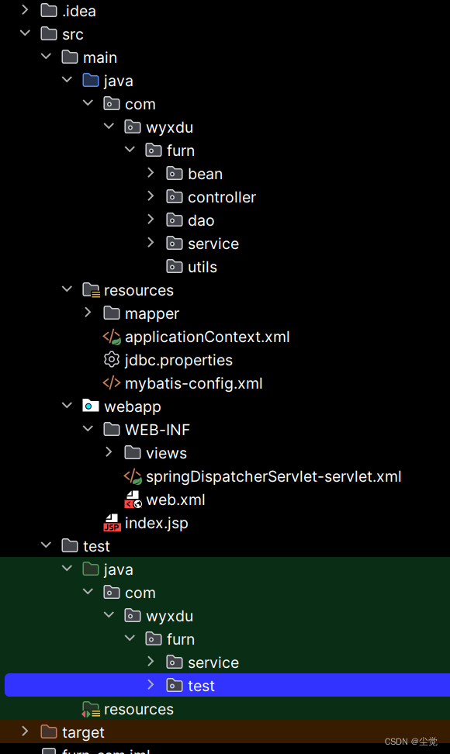Collapse the src directory
450x754 pixels.
24,33
